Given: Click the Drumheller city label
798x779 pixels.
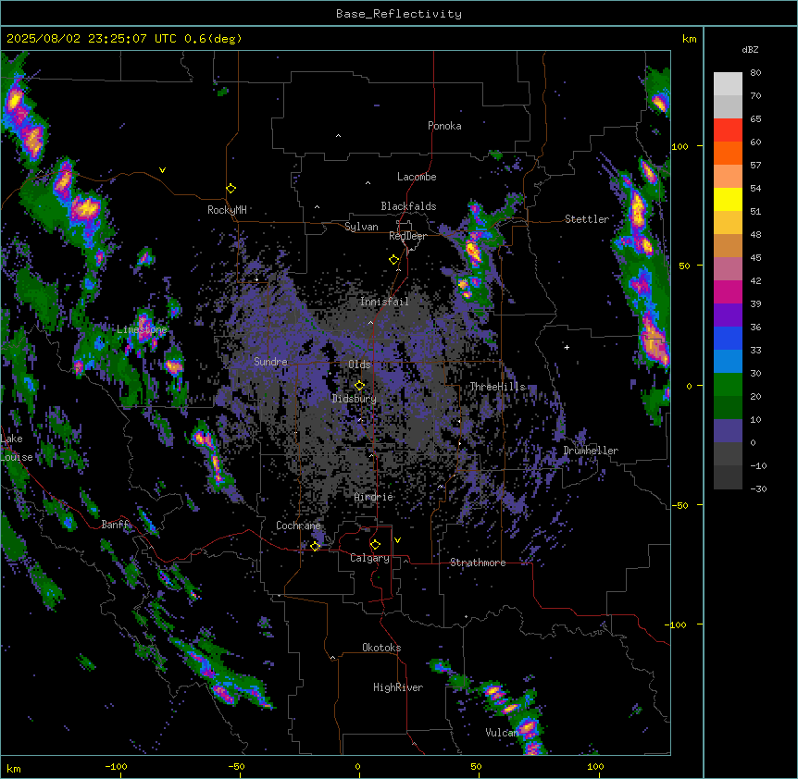Looking at the screenshot, I should pyautogui.click(x=591, y=451).
